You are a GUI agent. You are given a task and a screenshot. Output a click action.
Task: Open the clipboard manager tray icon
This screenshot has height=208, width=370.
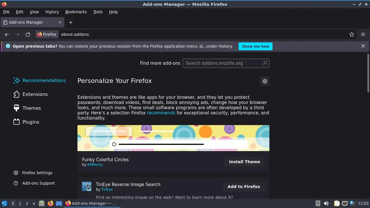337,203
